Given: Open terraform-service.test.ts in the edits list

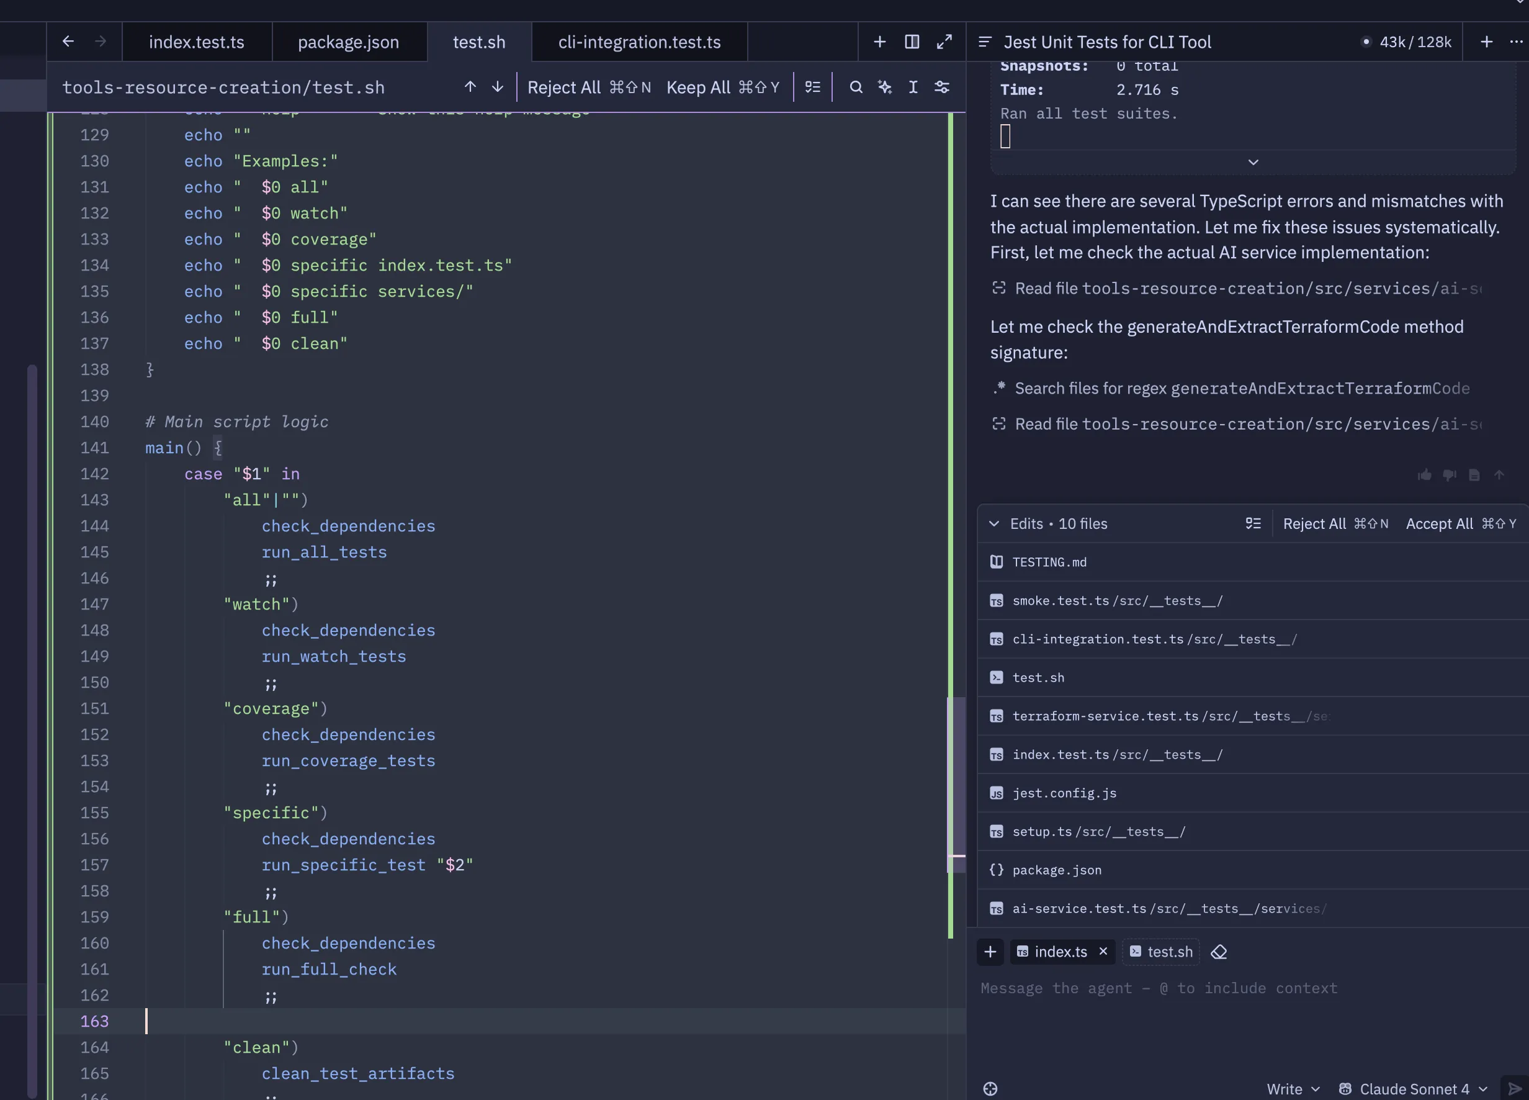Looking at the screenshot, I should click(1253, 716).
